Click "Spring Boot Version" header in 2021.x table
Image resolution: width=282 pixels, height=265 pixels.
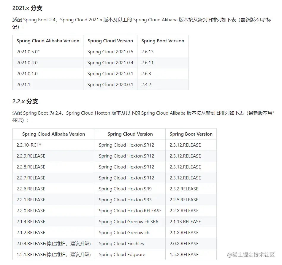[163, 41]
